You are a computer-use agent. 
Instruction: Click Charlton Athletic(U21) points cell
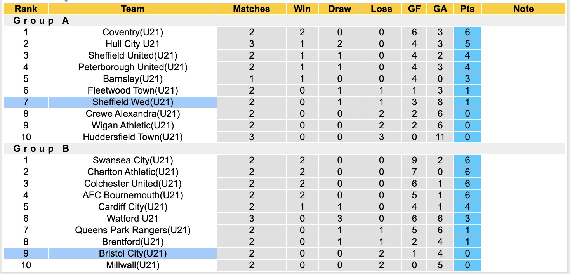tap(467, 172)
